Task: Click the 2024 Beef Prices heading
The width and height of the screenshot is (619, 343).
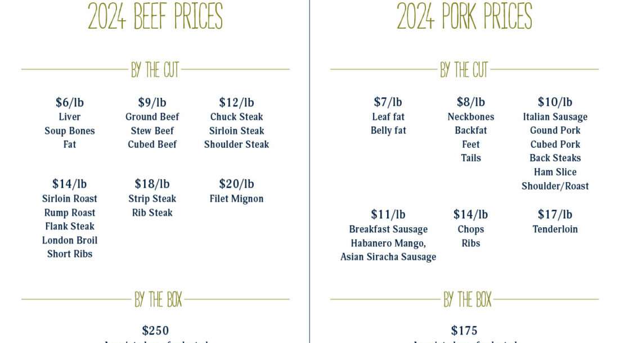Action: 155,16
